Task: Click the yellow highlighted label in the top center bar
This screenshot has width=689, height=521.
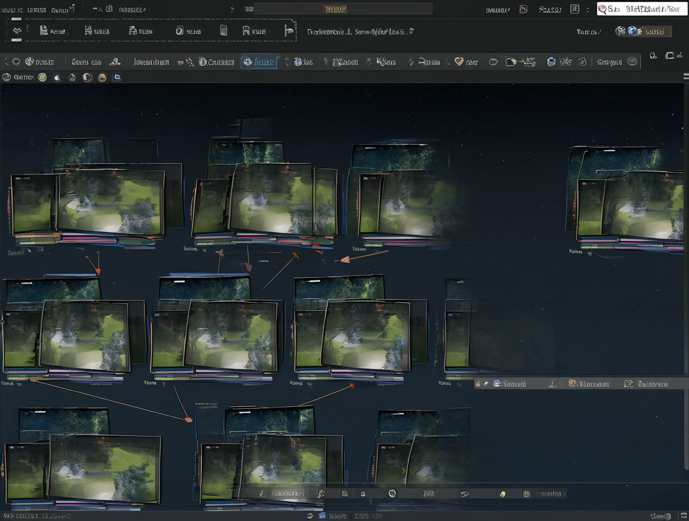Action: click(x=335, y=9)
